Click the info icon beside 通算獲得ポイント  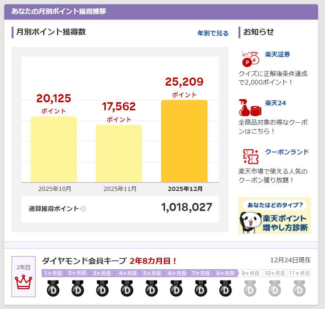tap(83, 209)
